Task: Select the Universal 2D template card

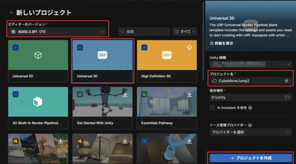Action: click(38, 61)
